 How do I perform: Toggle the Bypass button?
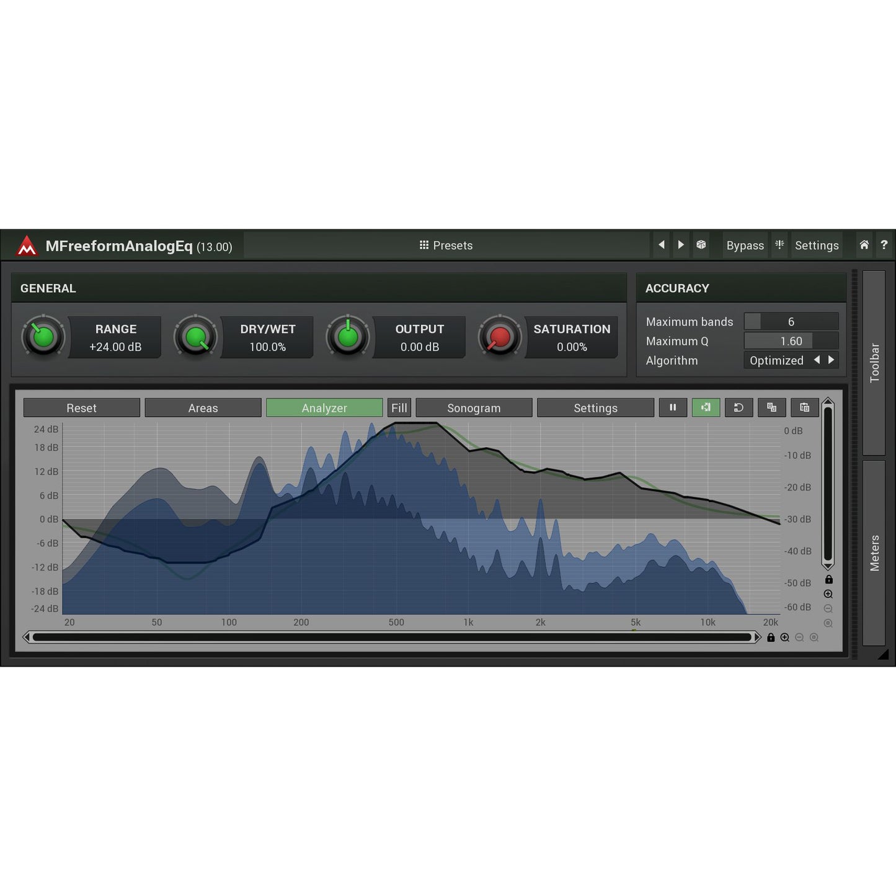(745, 246)
